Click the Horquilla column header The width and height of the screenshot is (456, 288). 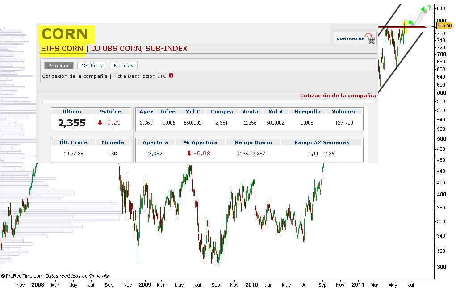307,112
